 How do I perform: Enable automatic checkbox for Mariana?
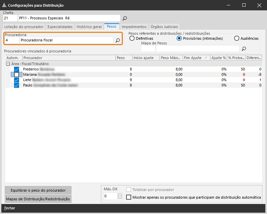(16, 74)
